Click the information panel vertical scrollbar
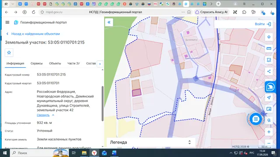Viewport: 280px width, 157px height. [x=102, y=104]
